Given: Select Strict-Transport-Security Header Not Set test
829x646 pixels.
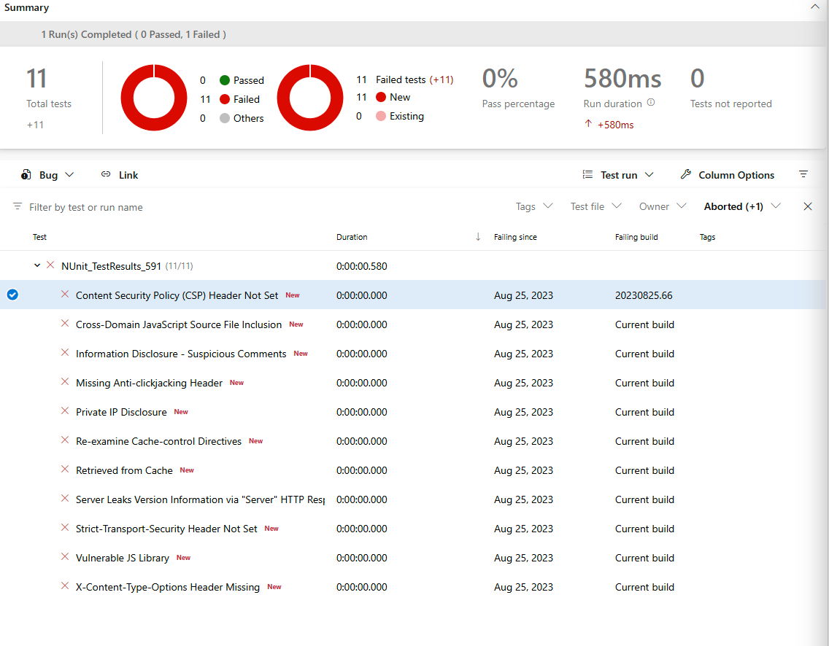Looking at the screenshot, I should (166, 528).
